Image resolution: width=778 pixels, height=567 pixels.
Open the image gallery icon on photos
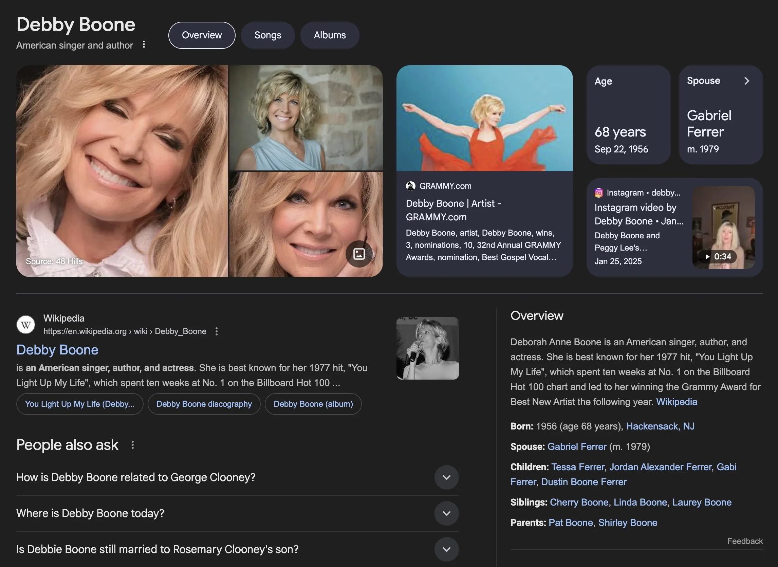pyautogui.click(x=359, y=254)
